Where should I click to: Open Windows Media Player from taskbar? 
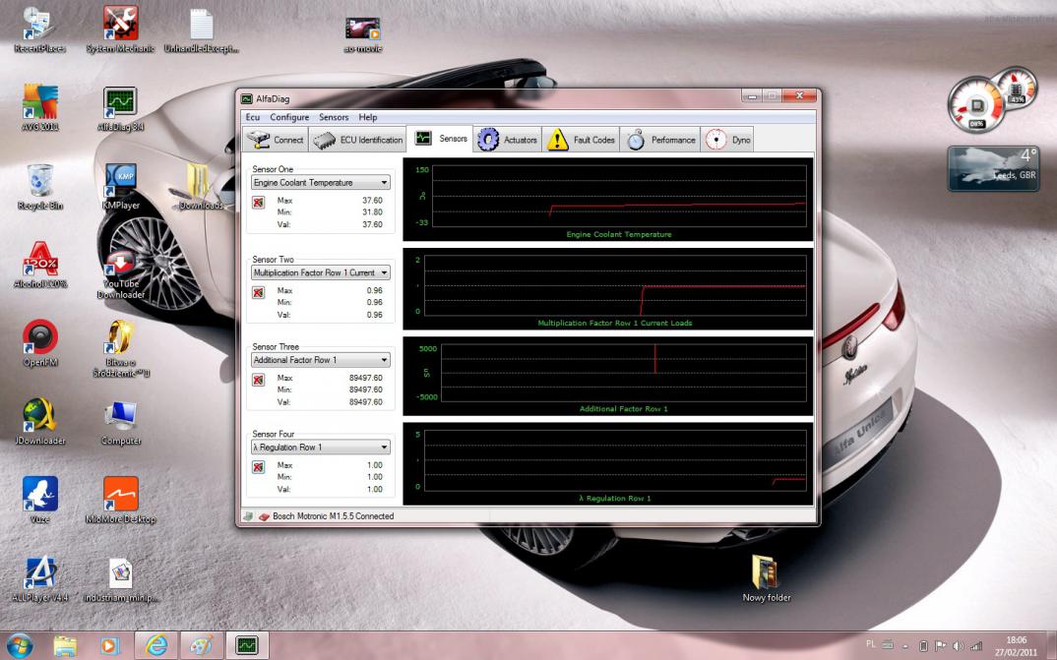pos(109,646)
